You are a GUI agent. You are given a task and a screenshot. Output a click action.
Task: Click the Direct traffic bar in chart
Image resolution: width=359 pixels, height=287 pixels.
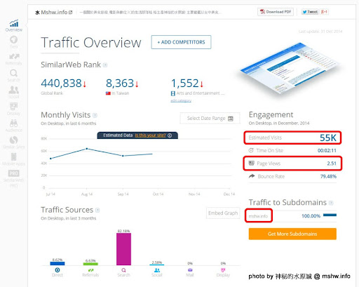coord(57,263)
